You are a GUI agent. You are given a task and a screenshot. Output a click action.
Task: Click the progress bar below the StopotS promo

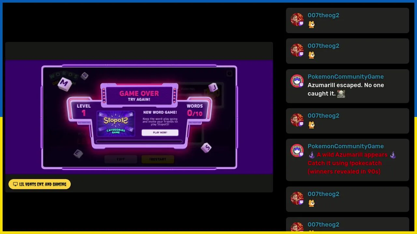coord(139,142)
